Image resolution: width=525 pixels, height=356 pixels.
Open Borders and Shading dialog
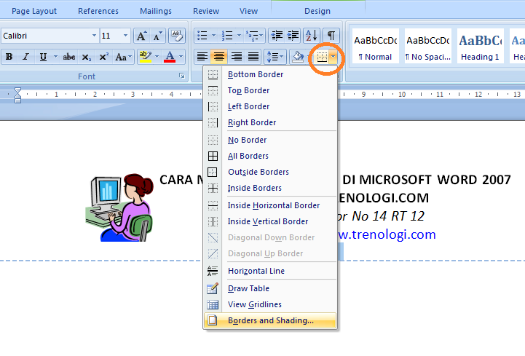(x=270, y=320)
